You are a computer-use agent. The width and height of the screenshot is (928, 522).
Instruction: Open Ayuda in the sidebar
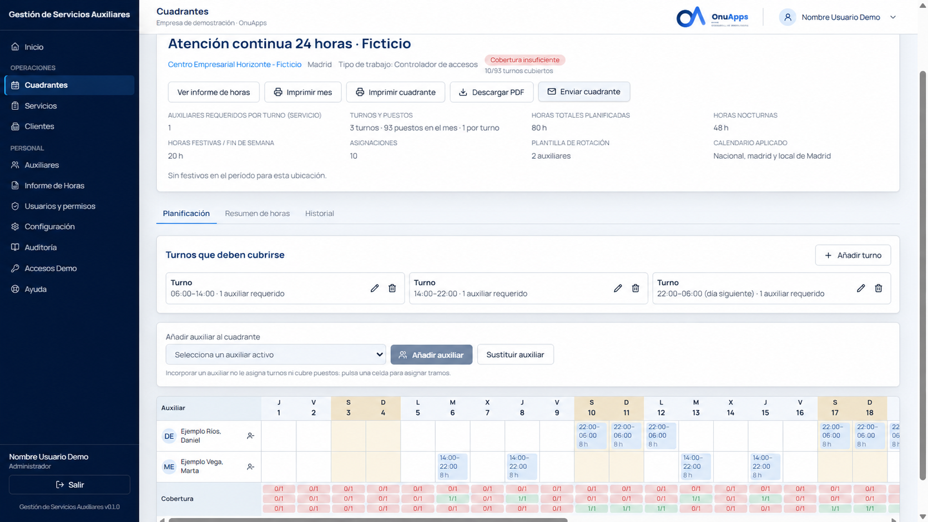(x=69, y=289)
